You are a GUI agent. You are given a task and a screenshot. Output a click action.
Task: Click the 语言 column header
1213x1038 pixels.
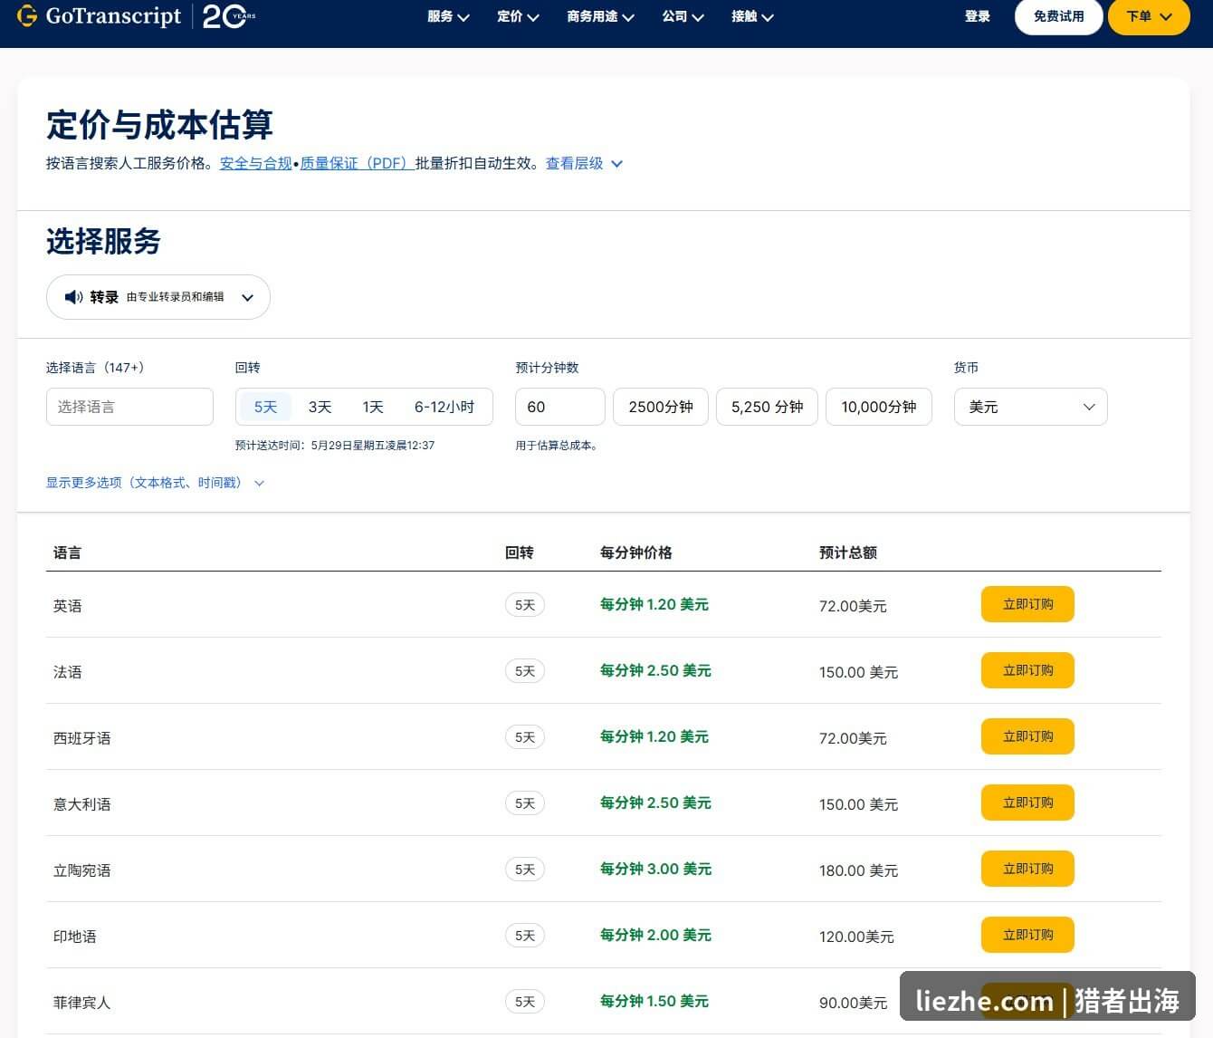coord(68,553)
